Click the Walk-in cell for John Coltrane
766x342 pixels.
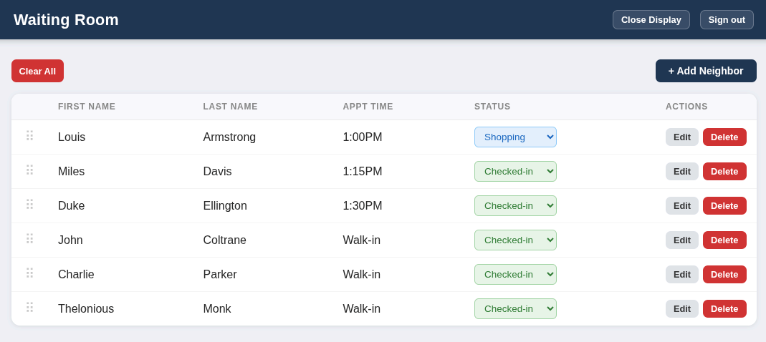pos(362,240)
